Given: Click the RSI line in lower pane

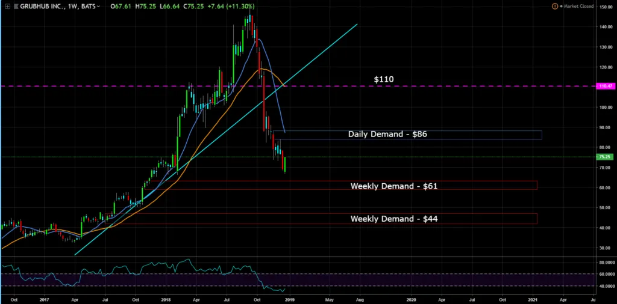Looking at the screenshot, I should click(x=121, y=271).
